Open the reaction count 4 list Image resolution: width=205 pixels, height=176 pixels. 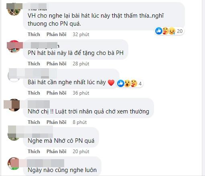tap(140, 84)
